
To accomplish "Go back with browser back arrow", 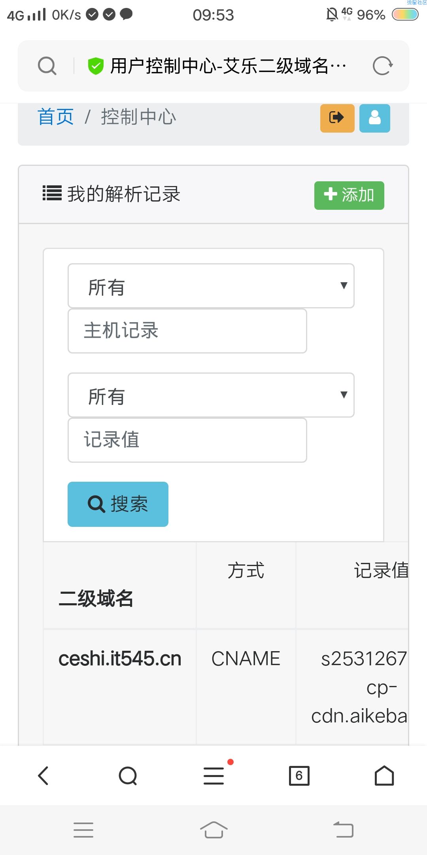I will tap(43, 775).
